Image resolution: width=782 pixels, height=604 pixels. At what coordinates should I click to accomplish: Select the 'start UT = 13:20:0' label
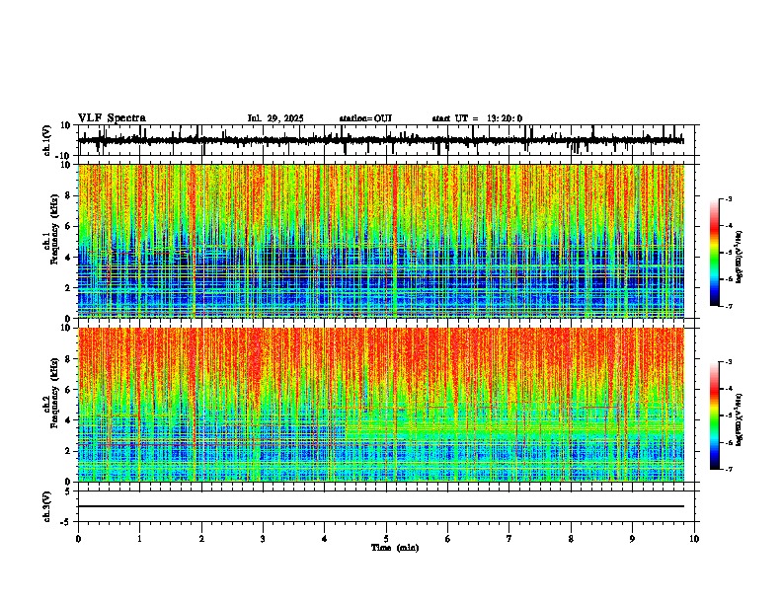[477, 118]
